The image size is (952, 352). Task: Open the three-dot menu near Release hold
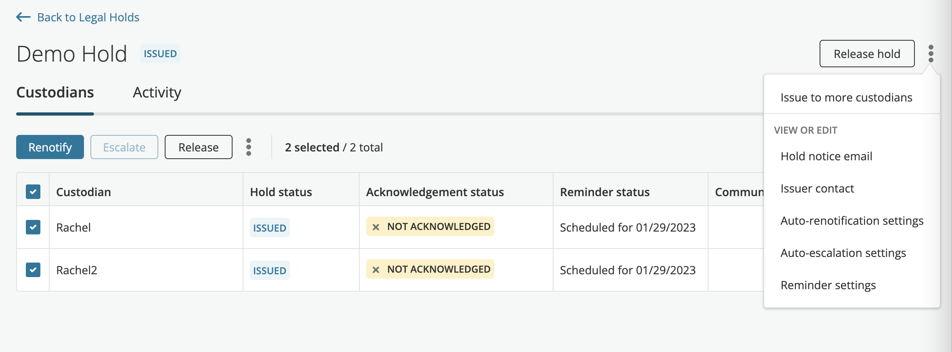(931, 53)
